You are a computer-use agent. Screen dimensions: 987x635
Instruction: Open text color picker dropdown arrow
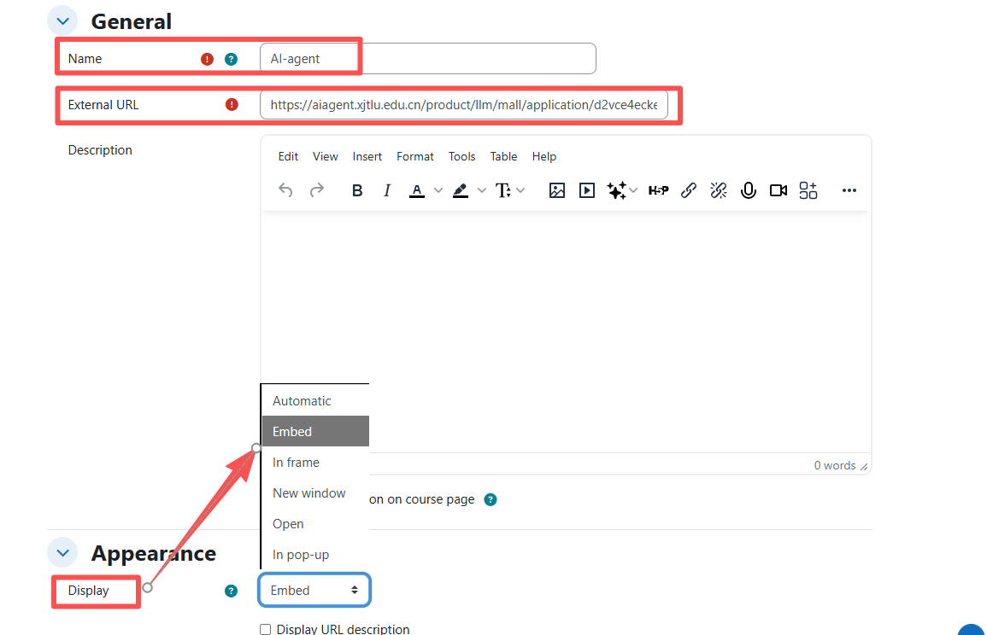point(438,190)
